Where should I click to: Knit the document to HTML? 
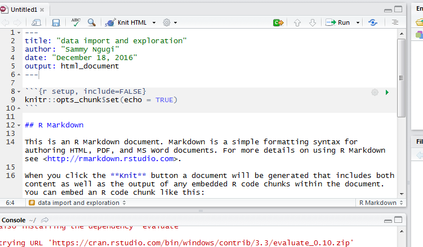coord(126,22)
